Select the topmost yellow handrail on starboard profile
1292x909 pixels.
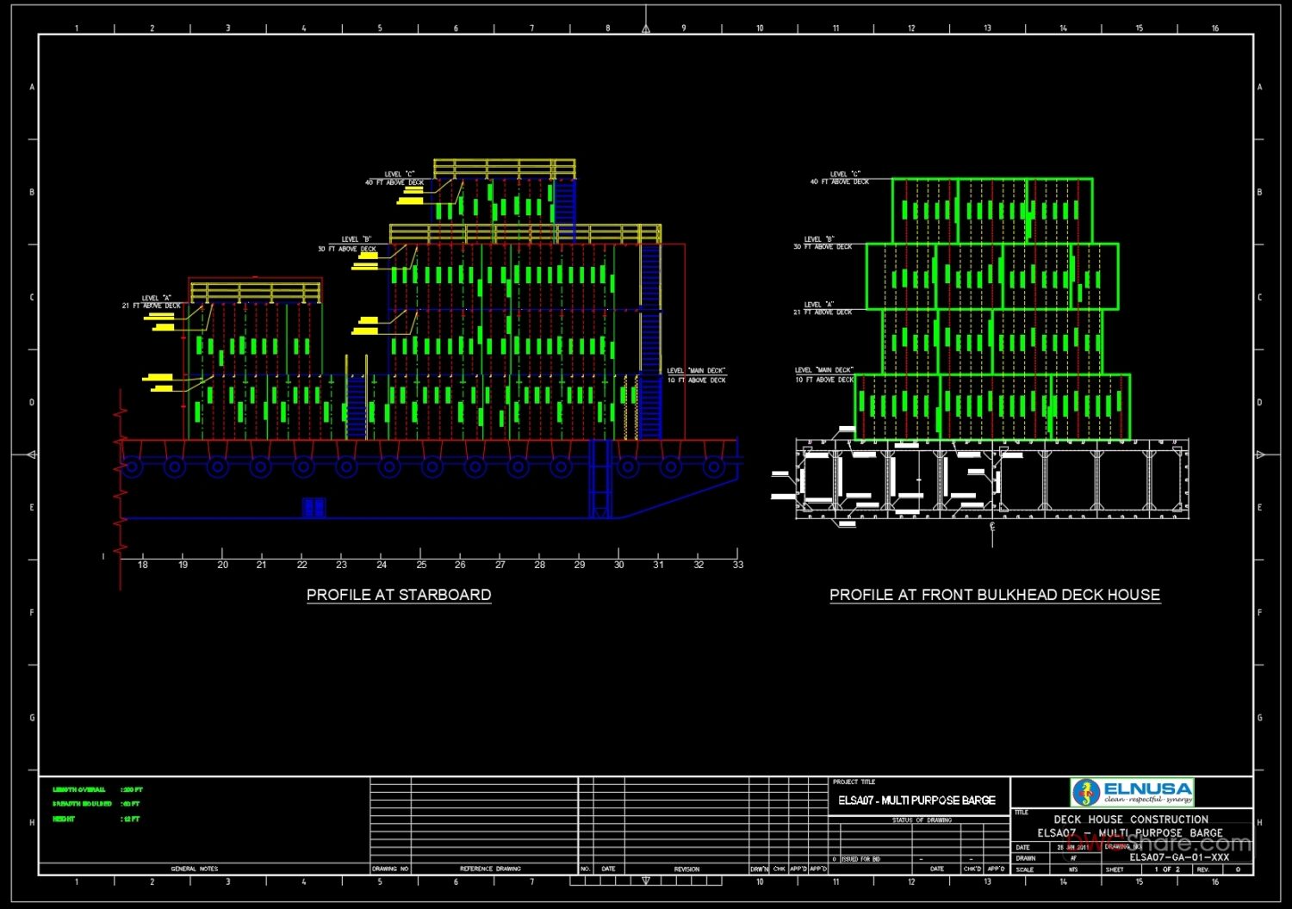click(x=504, y=168)
